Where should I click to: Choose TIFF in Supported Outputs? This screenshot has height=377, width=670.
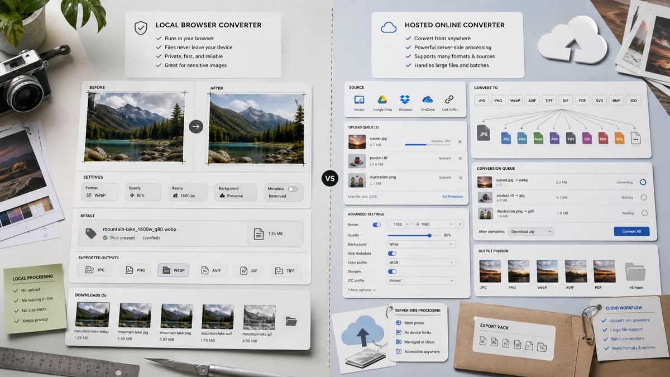point(286,270)
